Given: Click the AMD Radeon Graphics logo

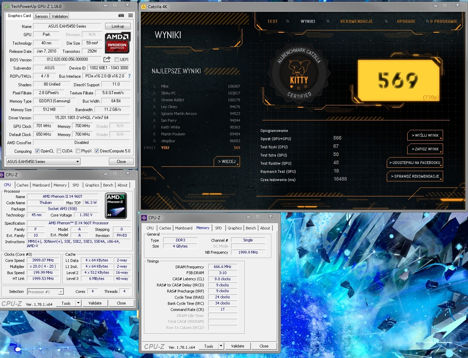Looking at the screenshot, I should coord(117,43).
